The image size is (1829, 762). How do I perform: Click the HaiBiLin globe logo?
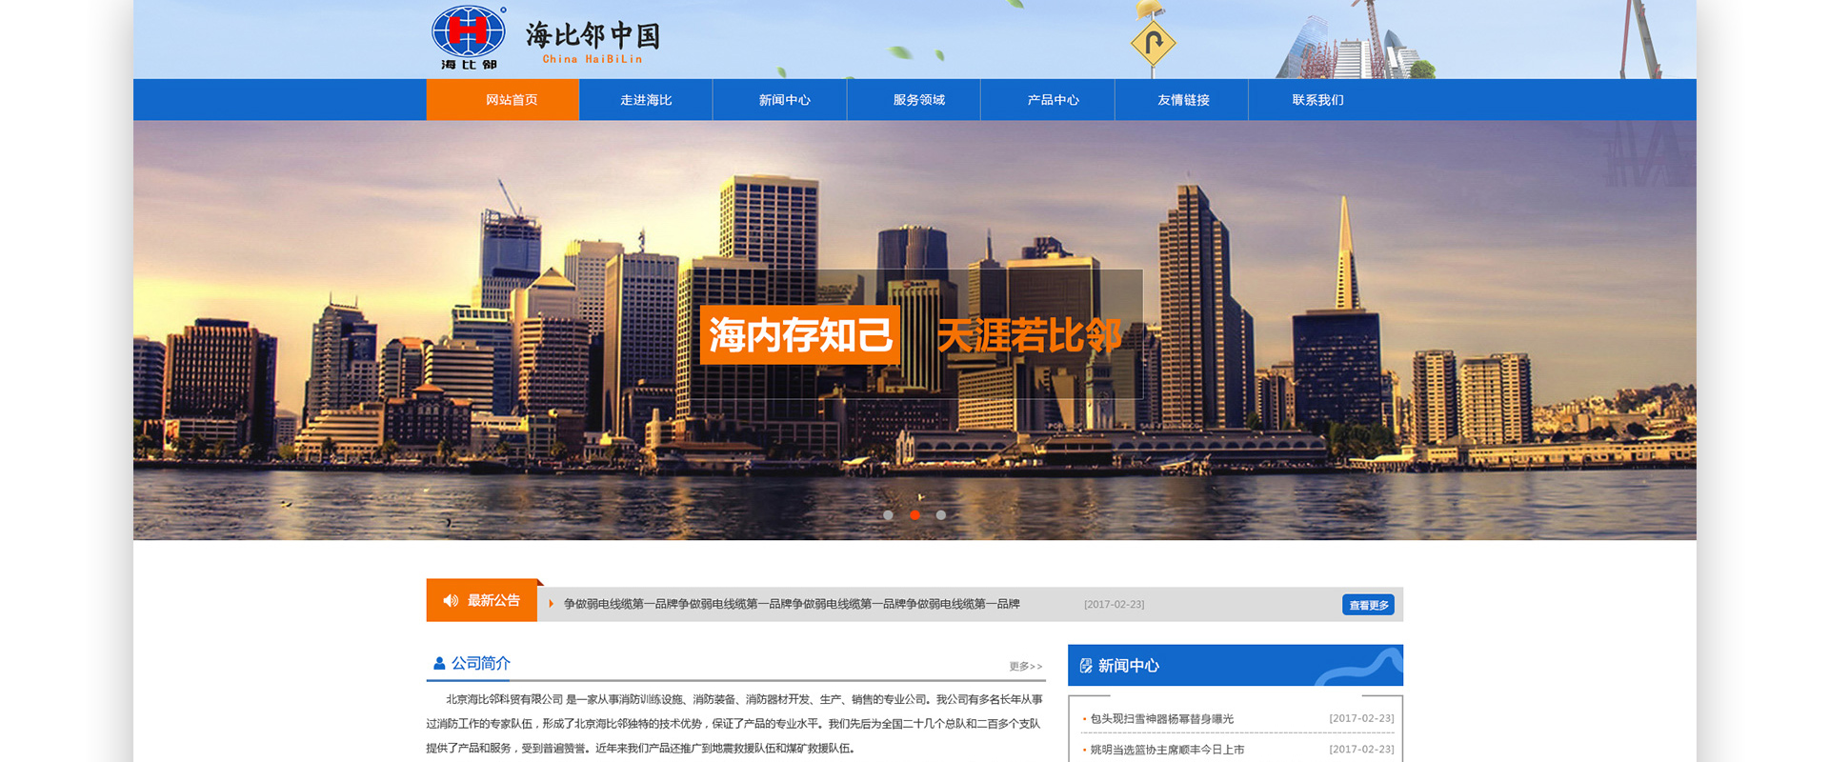[468, 32]
